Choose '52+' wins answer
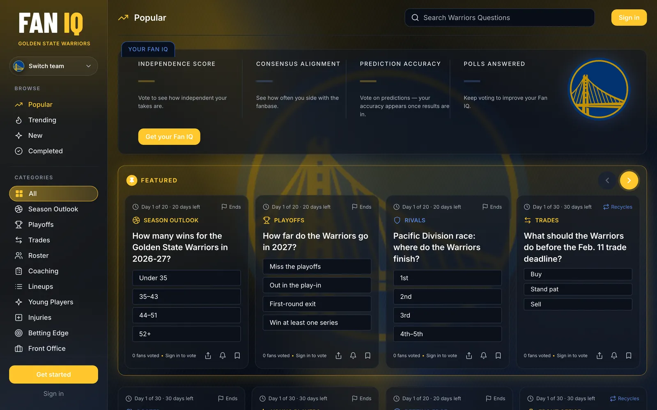 (x=186, y=334)
